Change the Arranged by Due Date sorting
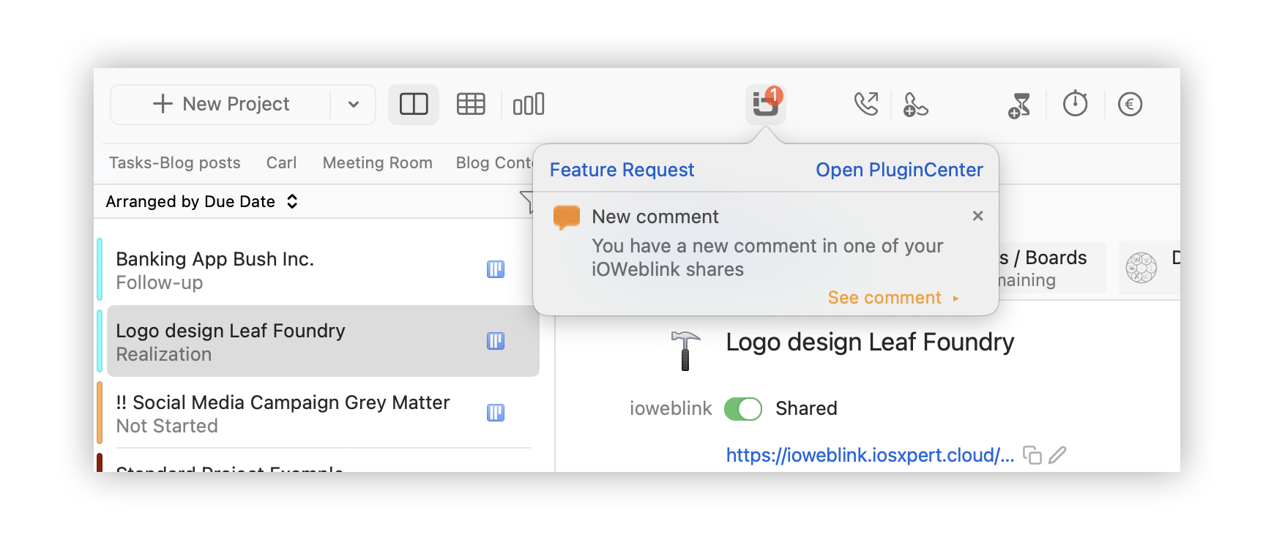Screen dimensions: 1274x540 (x=201, y=201)
